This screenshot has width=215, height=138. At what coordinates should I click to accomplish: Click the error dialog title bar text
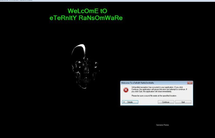(137, 83)
